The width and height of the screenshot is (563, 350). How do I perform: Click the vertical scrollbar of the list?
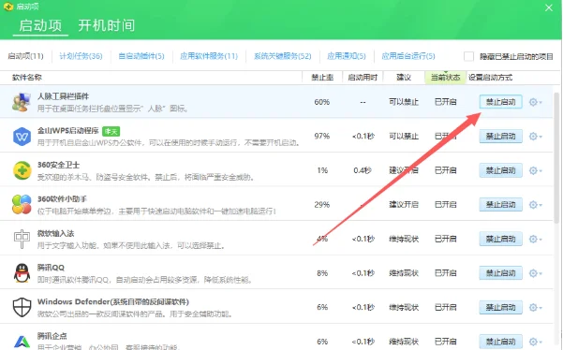(x=556, y=158)
